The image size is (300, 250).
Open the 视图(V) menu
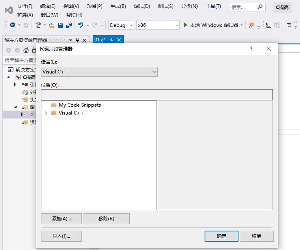point(71,6)
